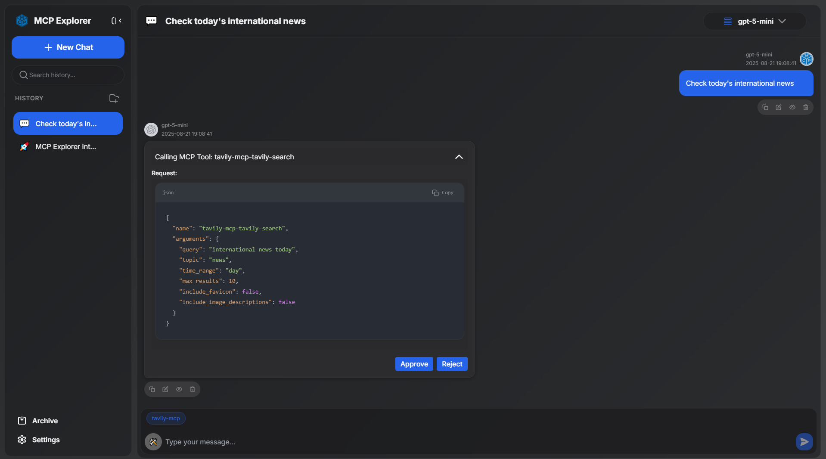The width and height of the screenshot is (826, 459).
Task: Approve the tavily search tool call
Action: click(414, 364)
